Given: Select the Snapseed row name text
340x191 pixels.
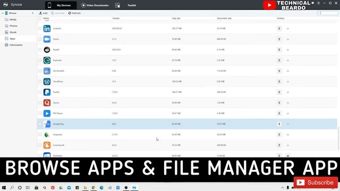Looking at the screenshot, I should (x=57, y=134).
